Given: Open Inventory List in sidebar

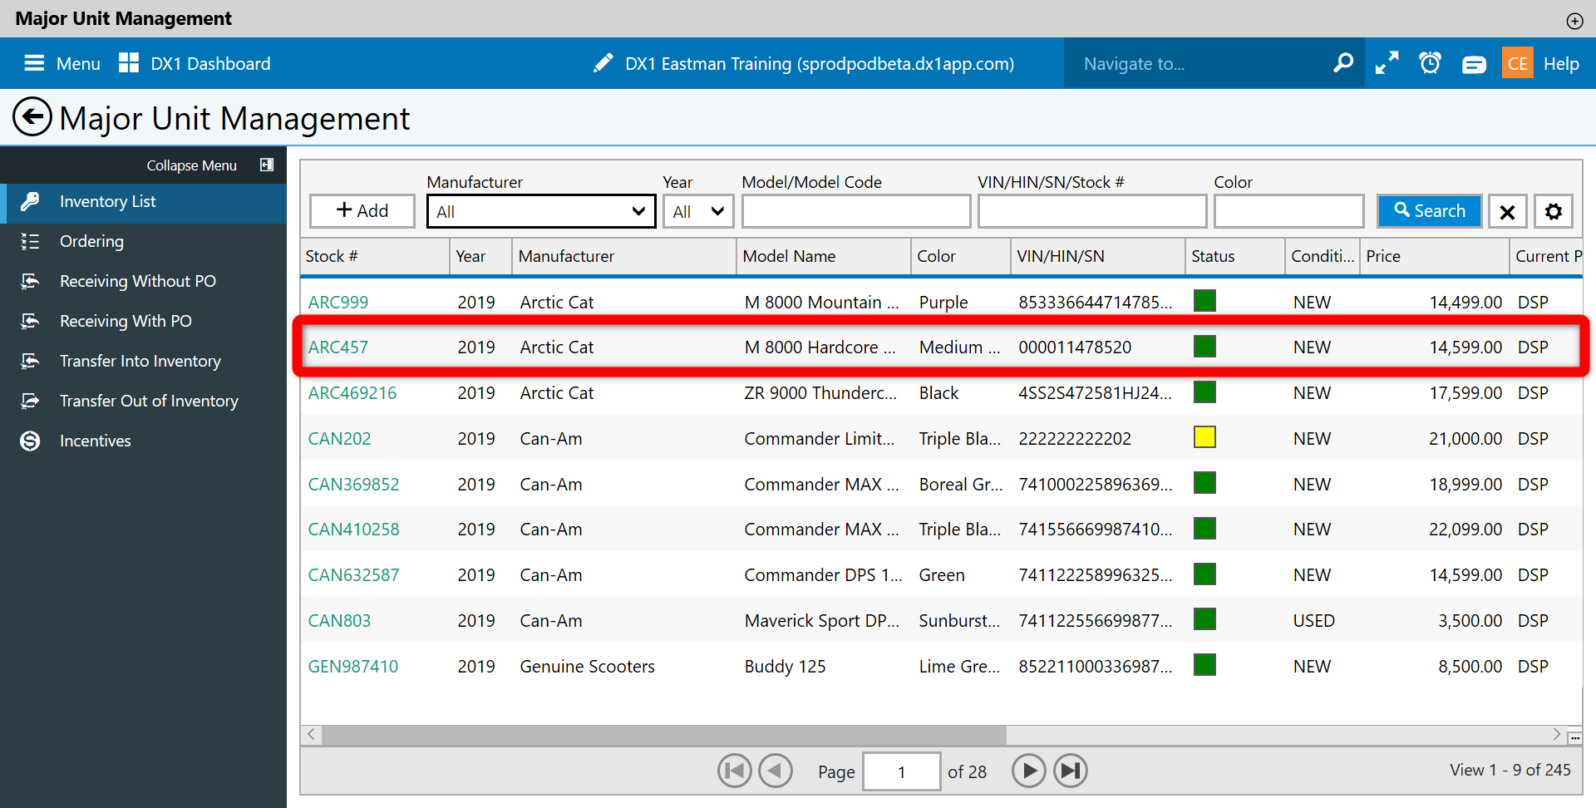Looking at the screenshot, I should click(x=143, y=202).
